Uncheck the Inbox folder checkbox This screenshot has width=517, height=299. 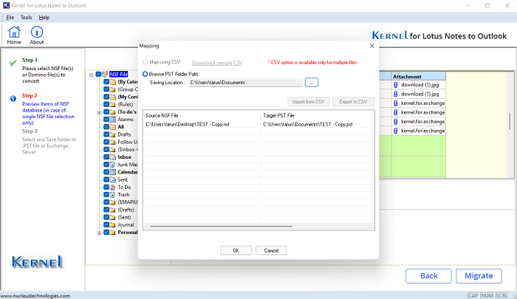tap(106, 157)
